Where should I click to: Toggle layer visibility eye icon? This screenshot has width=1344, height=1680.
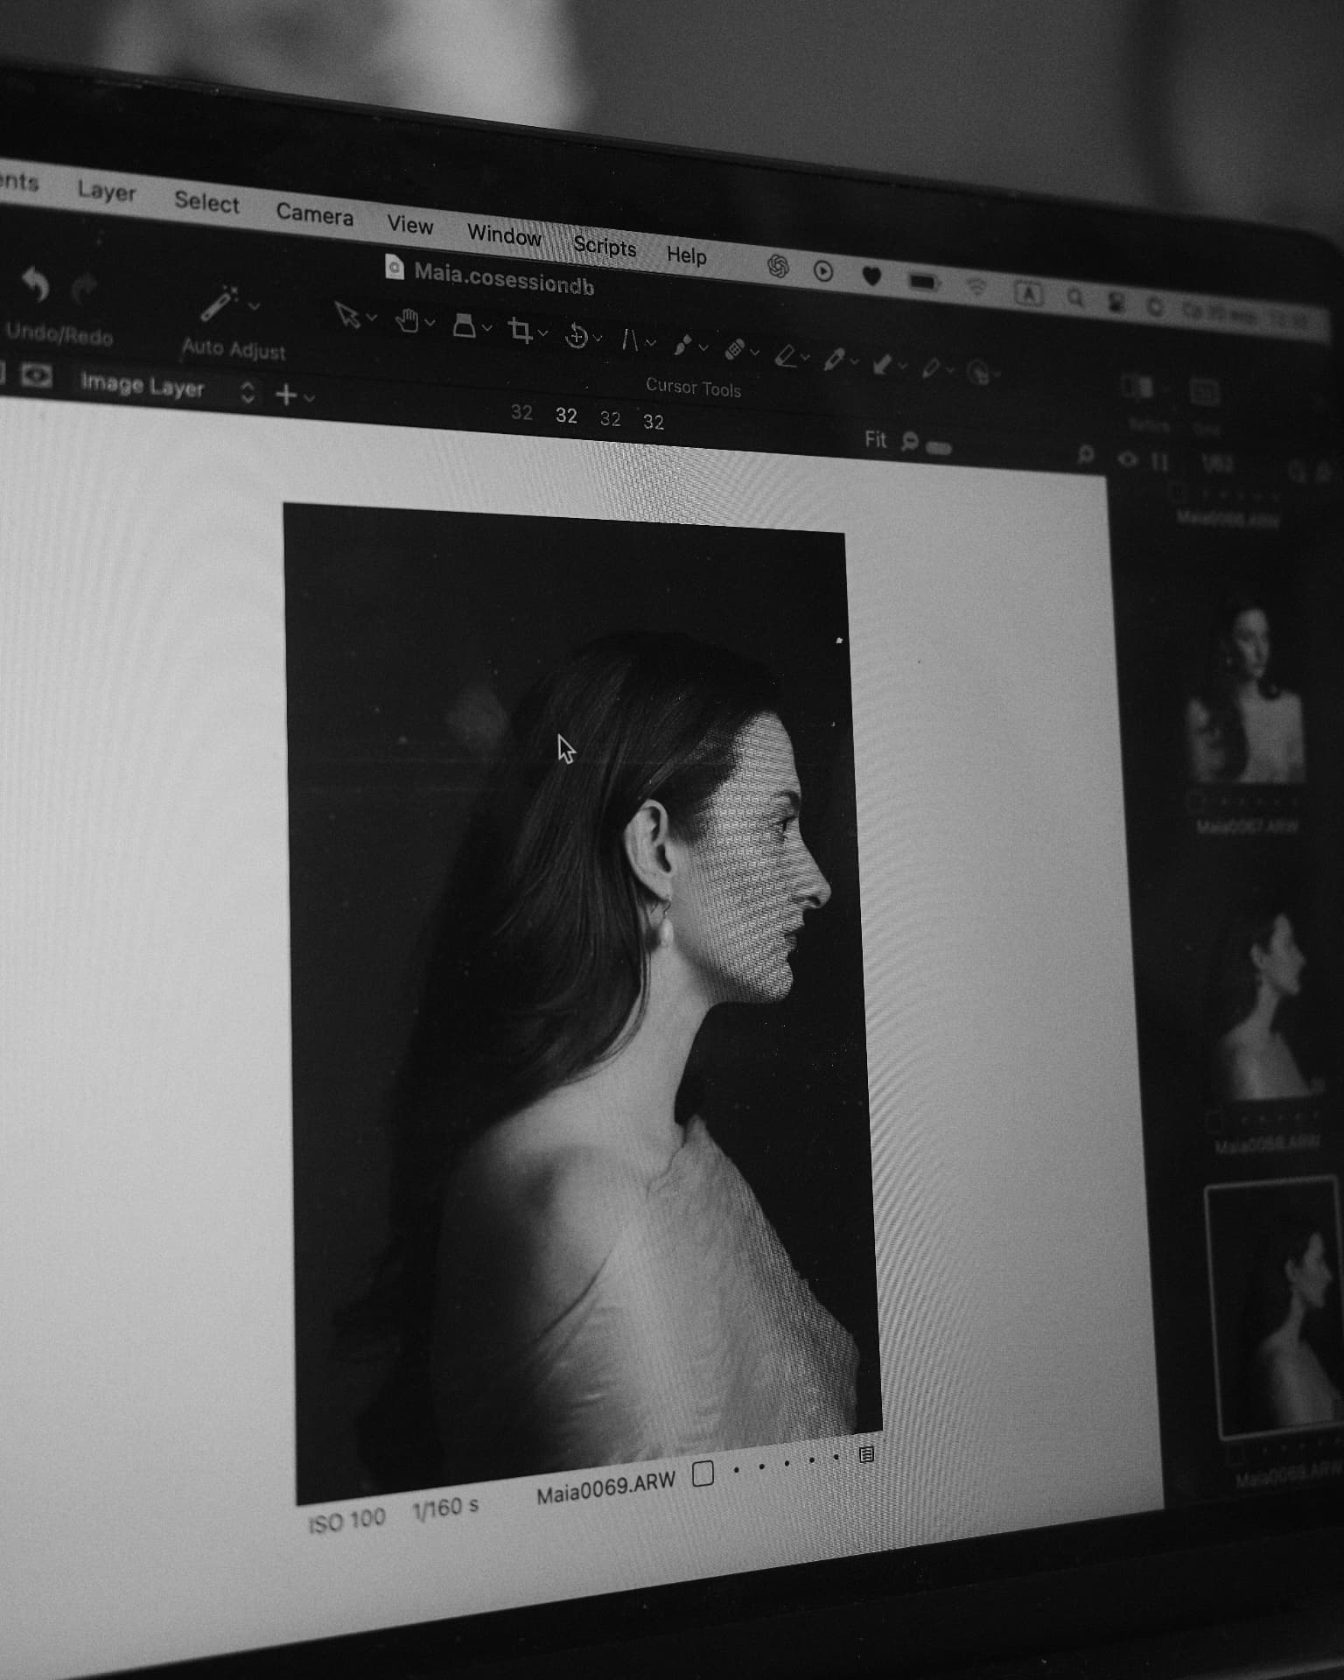pos(37,376)
